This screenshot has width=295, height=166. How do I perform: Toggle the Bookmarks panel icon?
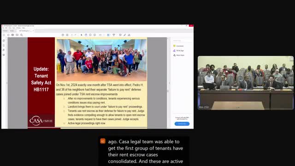(4, 45)
